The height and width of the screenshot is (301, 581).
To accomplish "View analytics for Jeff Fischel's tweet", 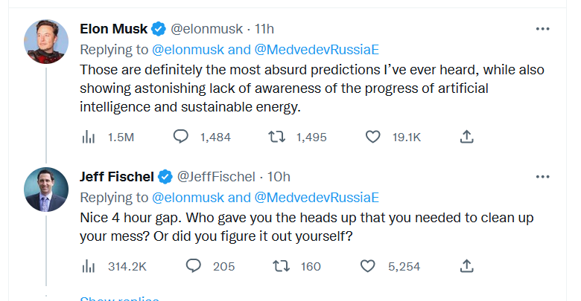I will point(86,266).
